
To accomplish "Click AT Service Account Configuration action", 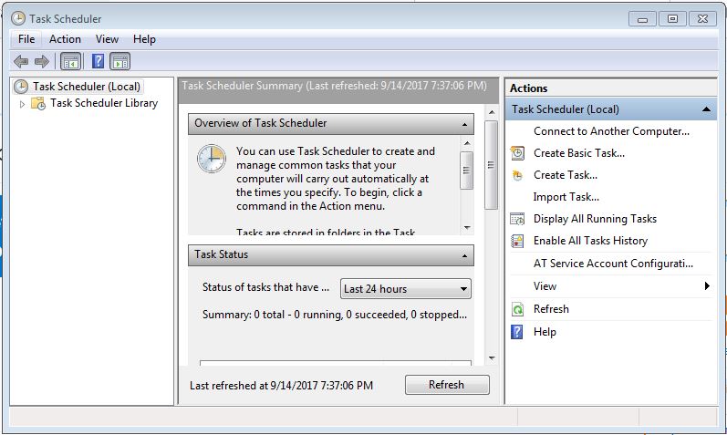I will coord(613,263).
